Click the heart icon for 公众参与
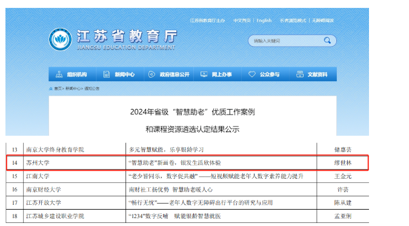 pos(251,75)
